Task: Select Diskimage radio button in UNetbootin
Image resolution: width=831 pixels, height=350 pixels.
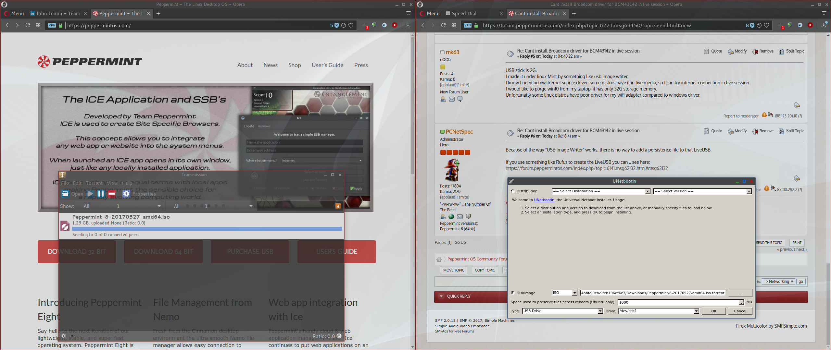Action: [513, 293]
